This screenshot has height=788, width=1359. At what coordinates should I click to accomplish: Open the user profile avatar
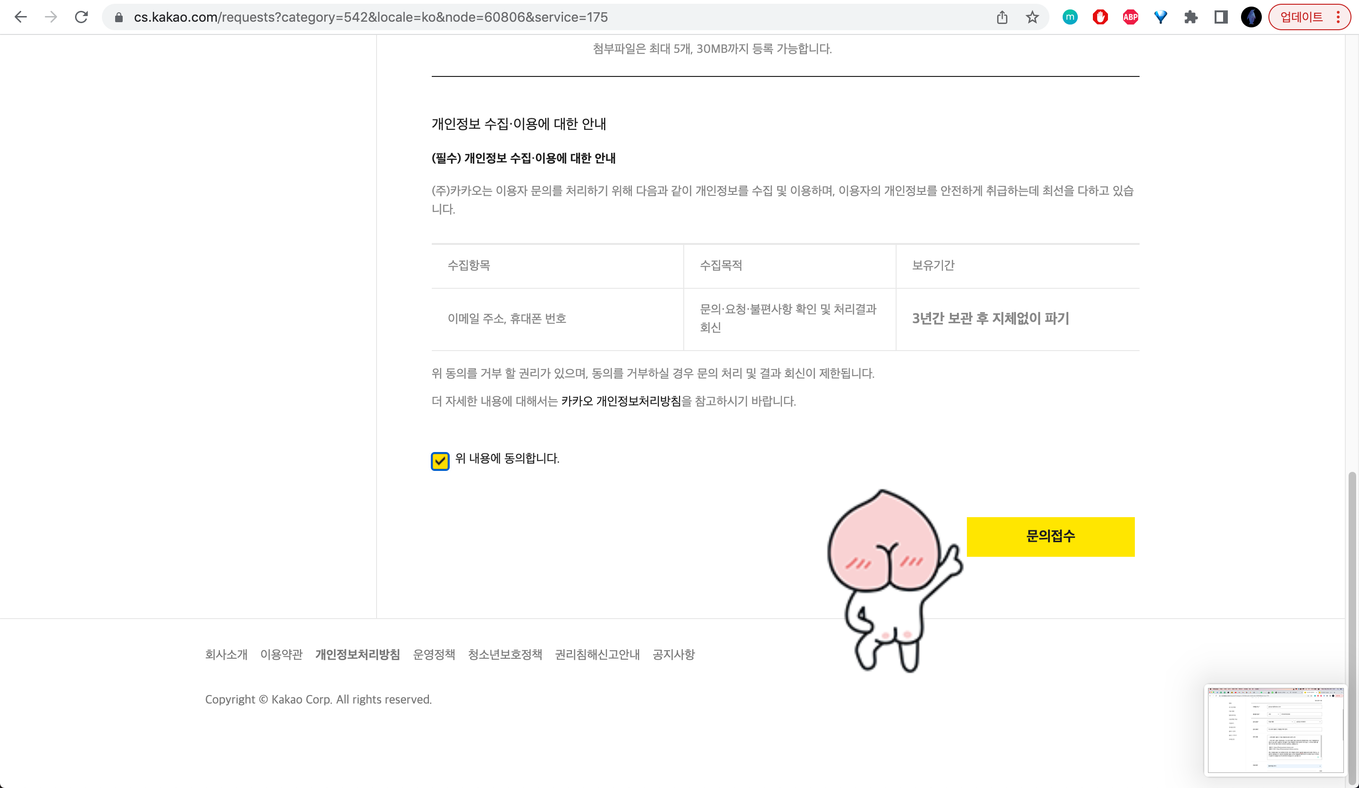click(x=1251, y=17)
